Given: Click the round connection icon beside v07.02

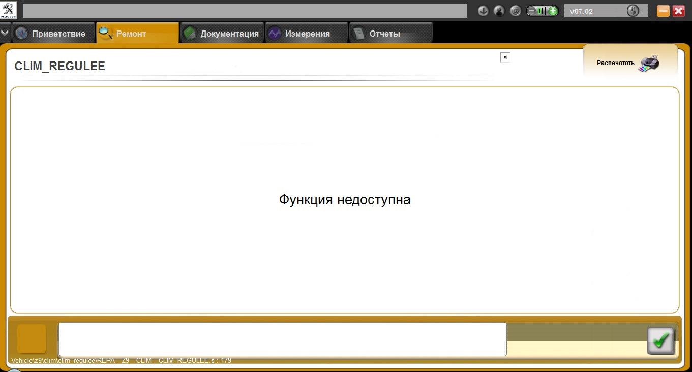Looking at the screenshot, I should pyautogui.click(x=633, y=11).
